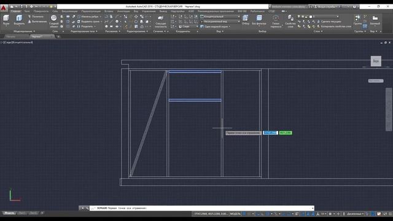Switch to the Поверхность ribbon tab

click(41, 11)
